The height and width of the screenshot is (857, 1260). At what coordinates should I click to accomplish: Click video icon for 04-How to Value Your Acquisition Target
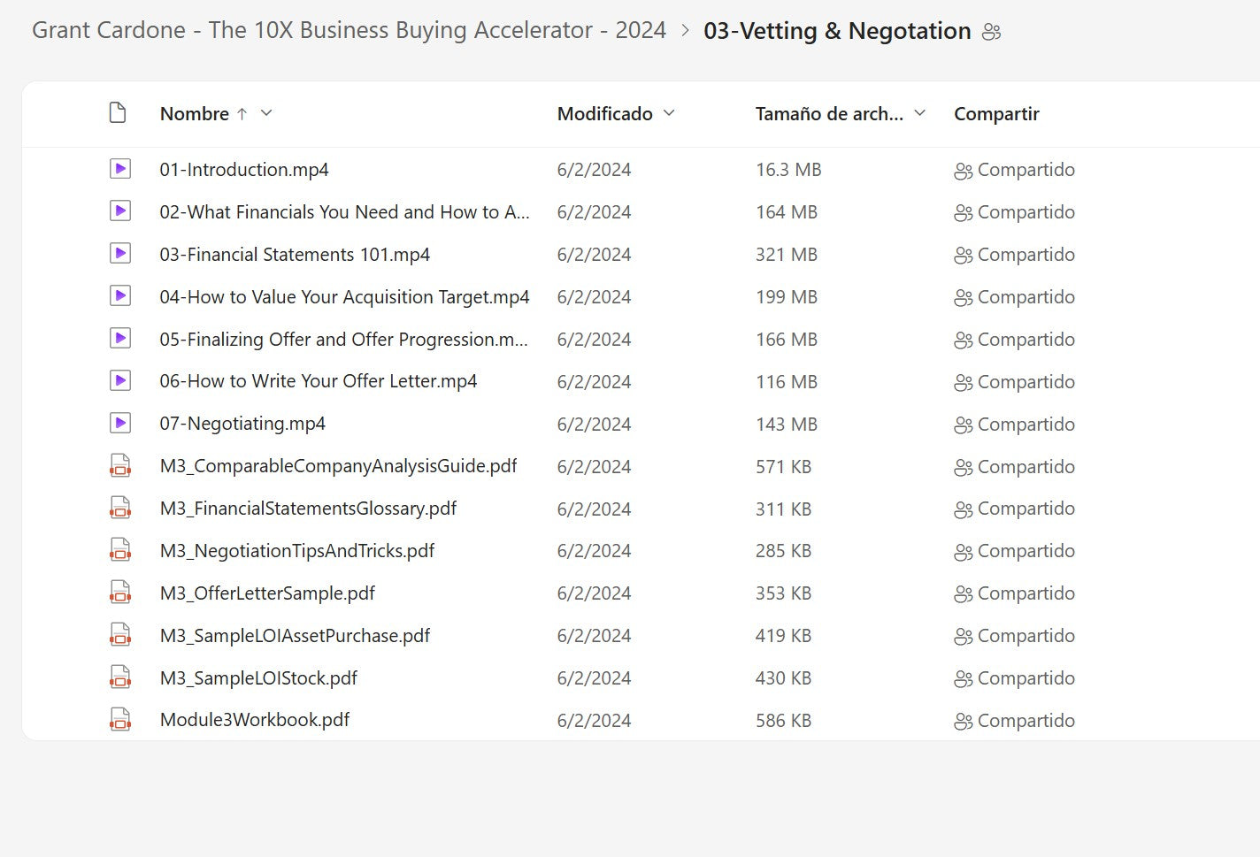click(120, 296)
